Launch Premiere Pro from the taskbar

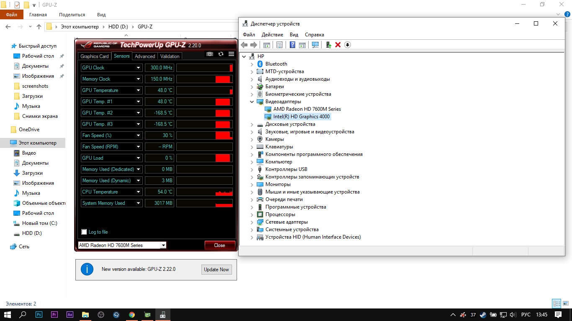(54, 315)
